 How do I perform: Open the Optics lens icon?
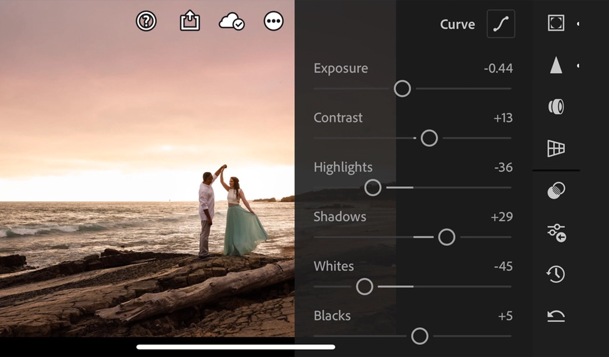click(556, 106)
